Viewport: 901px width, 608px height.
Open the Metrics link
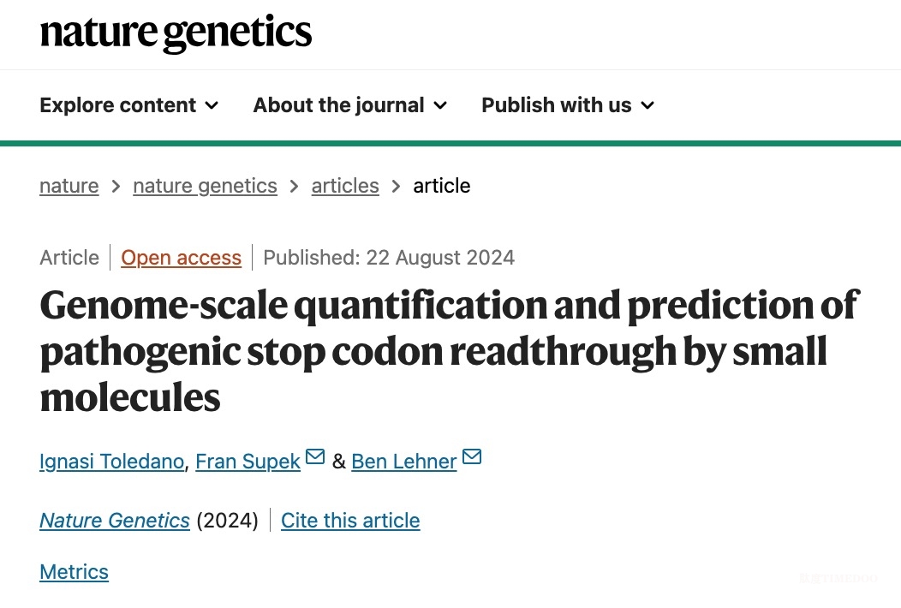[75, 572]
